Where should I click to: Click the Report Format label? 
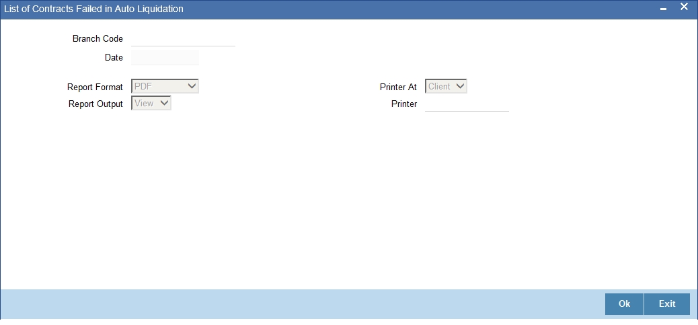95,87
